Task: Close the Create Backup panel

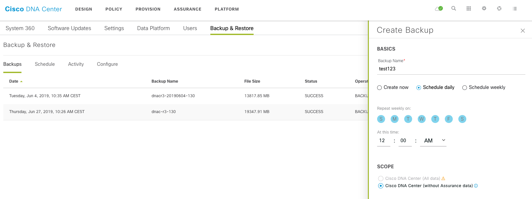Action: (x=523, y=31)
